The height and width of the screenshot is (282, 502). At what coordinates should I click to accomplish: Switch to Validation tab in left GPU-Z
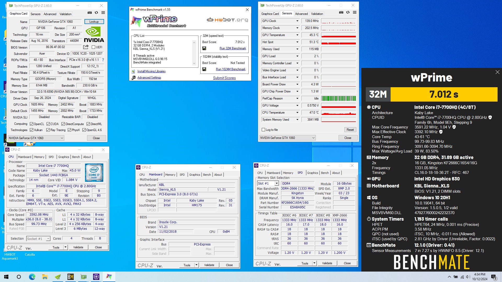[x=65, y=14]
